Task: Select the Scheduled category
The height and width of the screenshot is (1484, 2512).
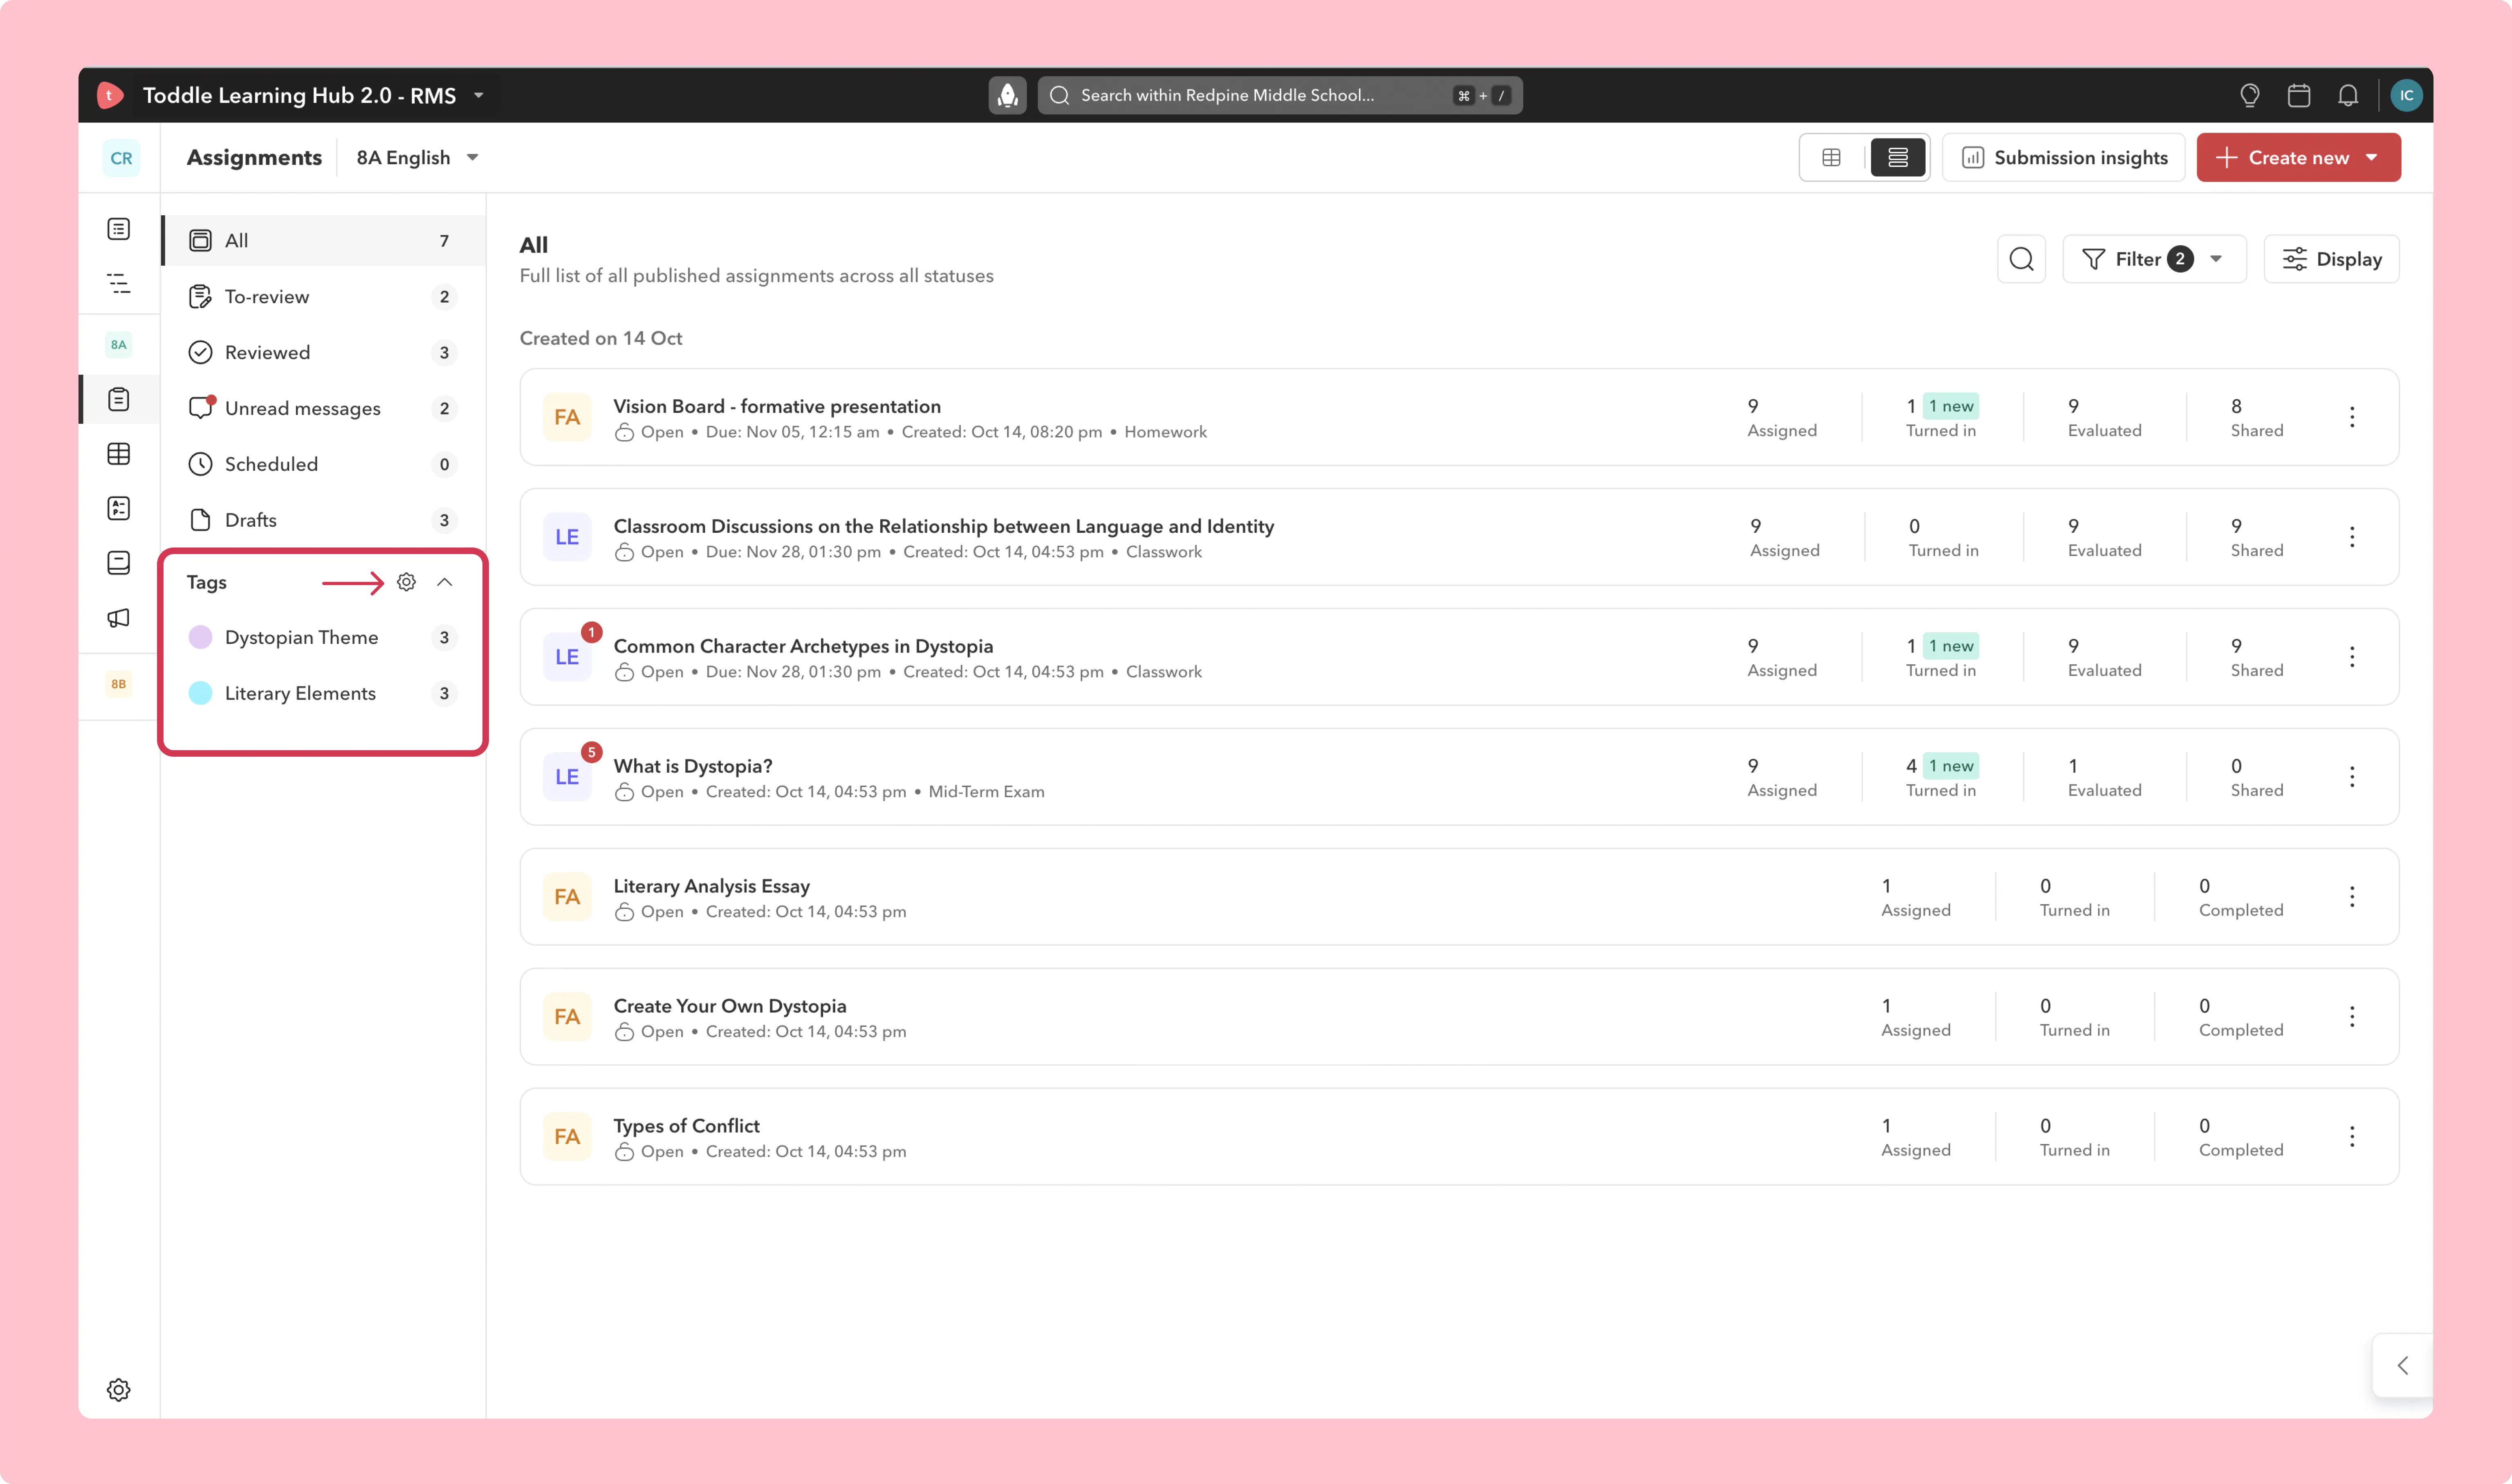Action: pos(323,465)
